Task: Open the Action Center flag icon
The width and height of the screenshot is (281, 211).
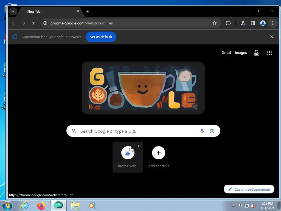Action: point(240,206)
